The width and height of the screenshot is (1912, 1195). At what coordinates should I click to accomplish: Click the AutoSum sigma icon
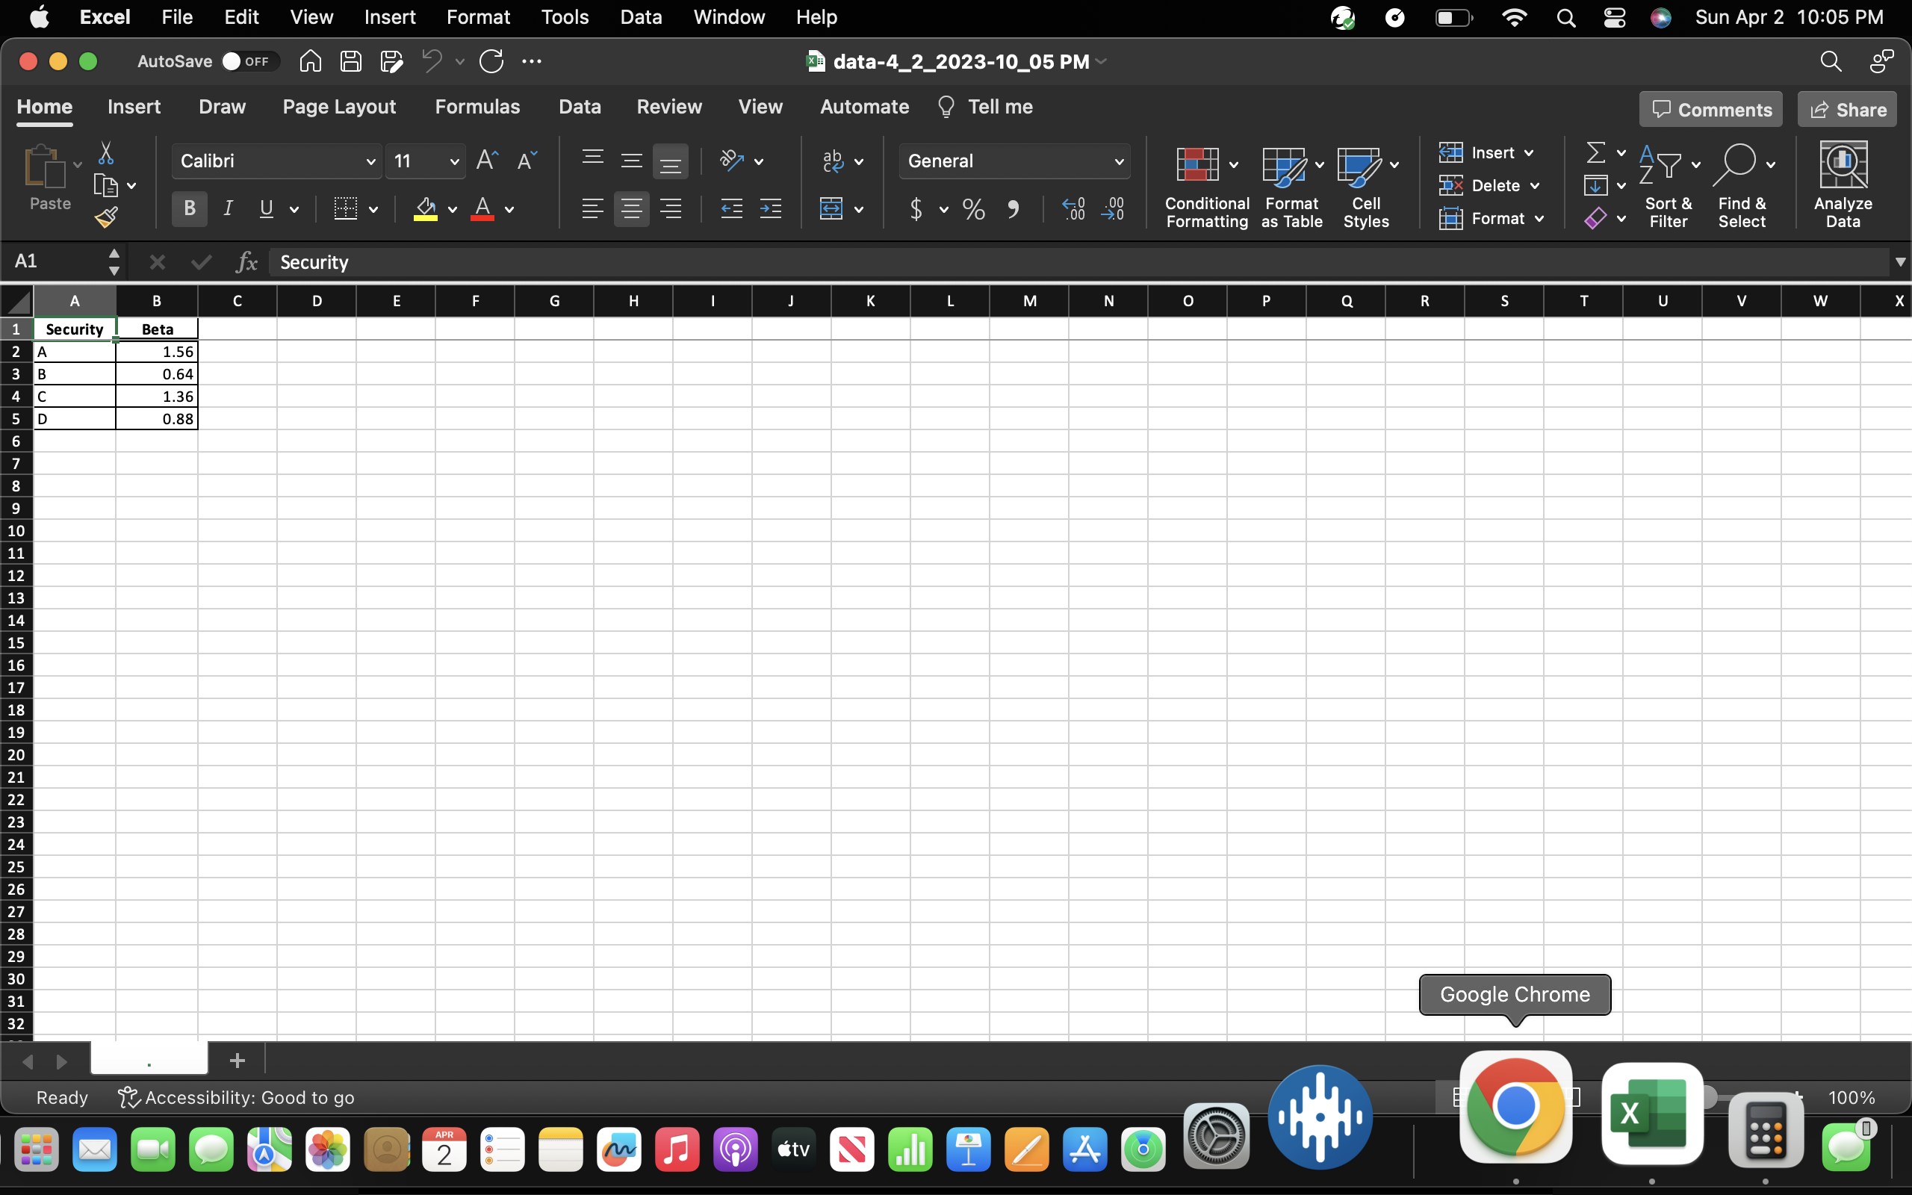coord(1595,152)
